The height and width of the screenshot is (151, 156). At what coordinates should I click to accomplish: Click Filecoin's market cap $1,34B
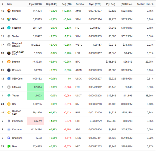[112, 28]
